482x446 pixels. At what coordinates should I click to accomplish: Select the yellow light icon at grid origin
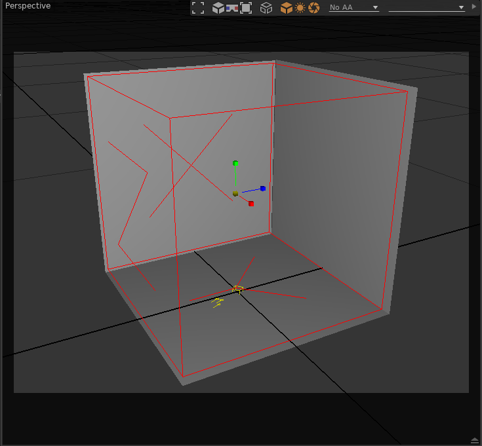tap(238, 289)
